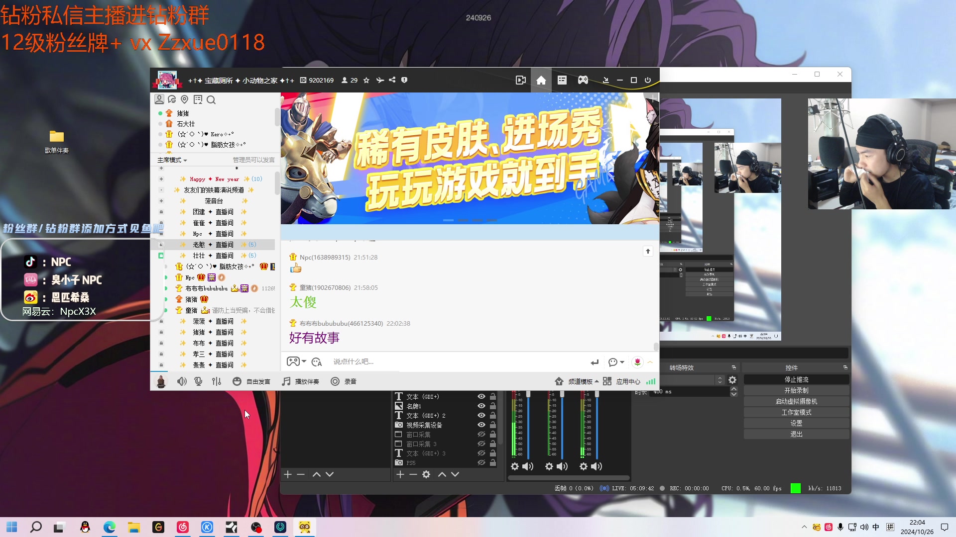Select 崔崔 直播间 channel
This screenshot has width=956, height=537.
[x=213, y=223]
